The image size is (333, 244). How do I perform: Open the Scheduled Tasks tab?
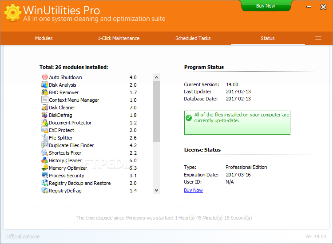pos(193,38)
